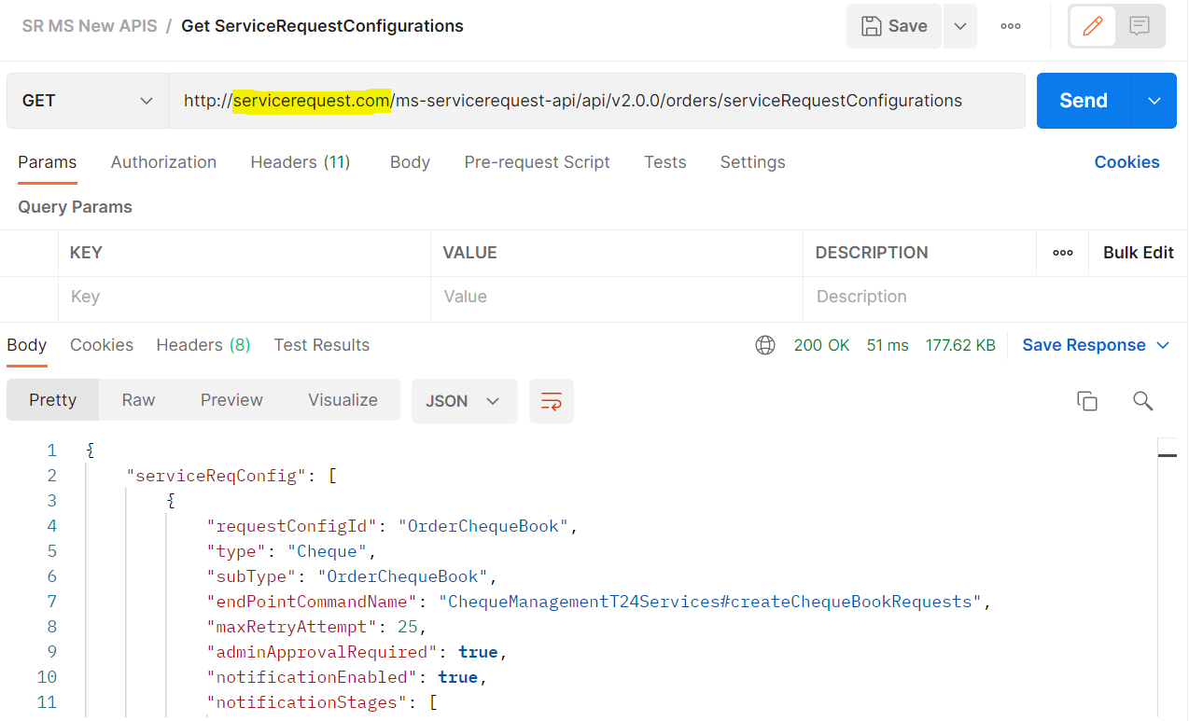Select the Raw response view
The width and height of the screenshot is (1189, 721).
coord(138,400)
